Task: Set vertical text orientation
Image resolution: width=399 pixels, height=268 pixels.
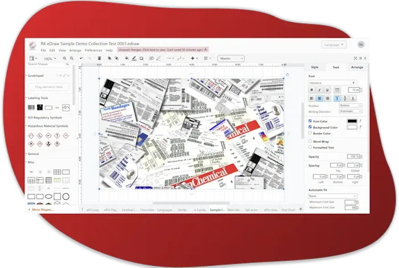Action: click(337, 90)
